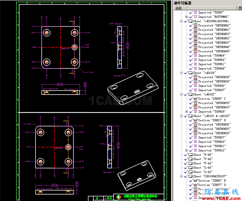
Task: Click the sort arrow in the 名称 column header
Action: 188,8
